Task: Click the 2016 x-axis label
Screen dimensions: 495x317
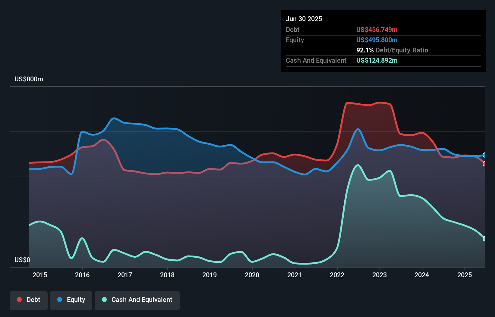Action: click(82, 275)
